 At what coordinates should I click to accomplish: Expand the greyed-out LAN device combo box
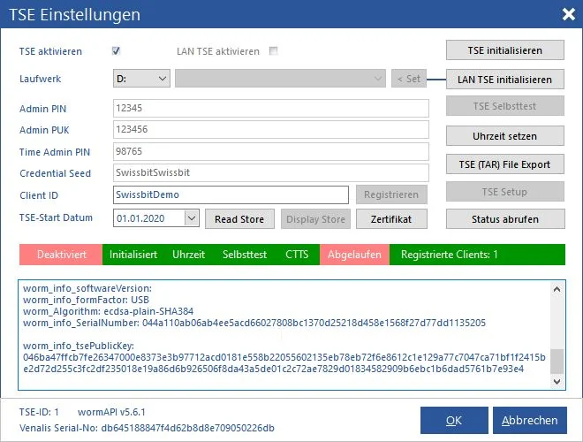coord(280,79)
